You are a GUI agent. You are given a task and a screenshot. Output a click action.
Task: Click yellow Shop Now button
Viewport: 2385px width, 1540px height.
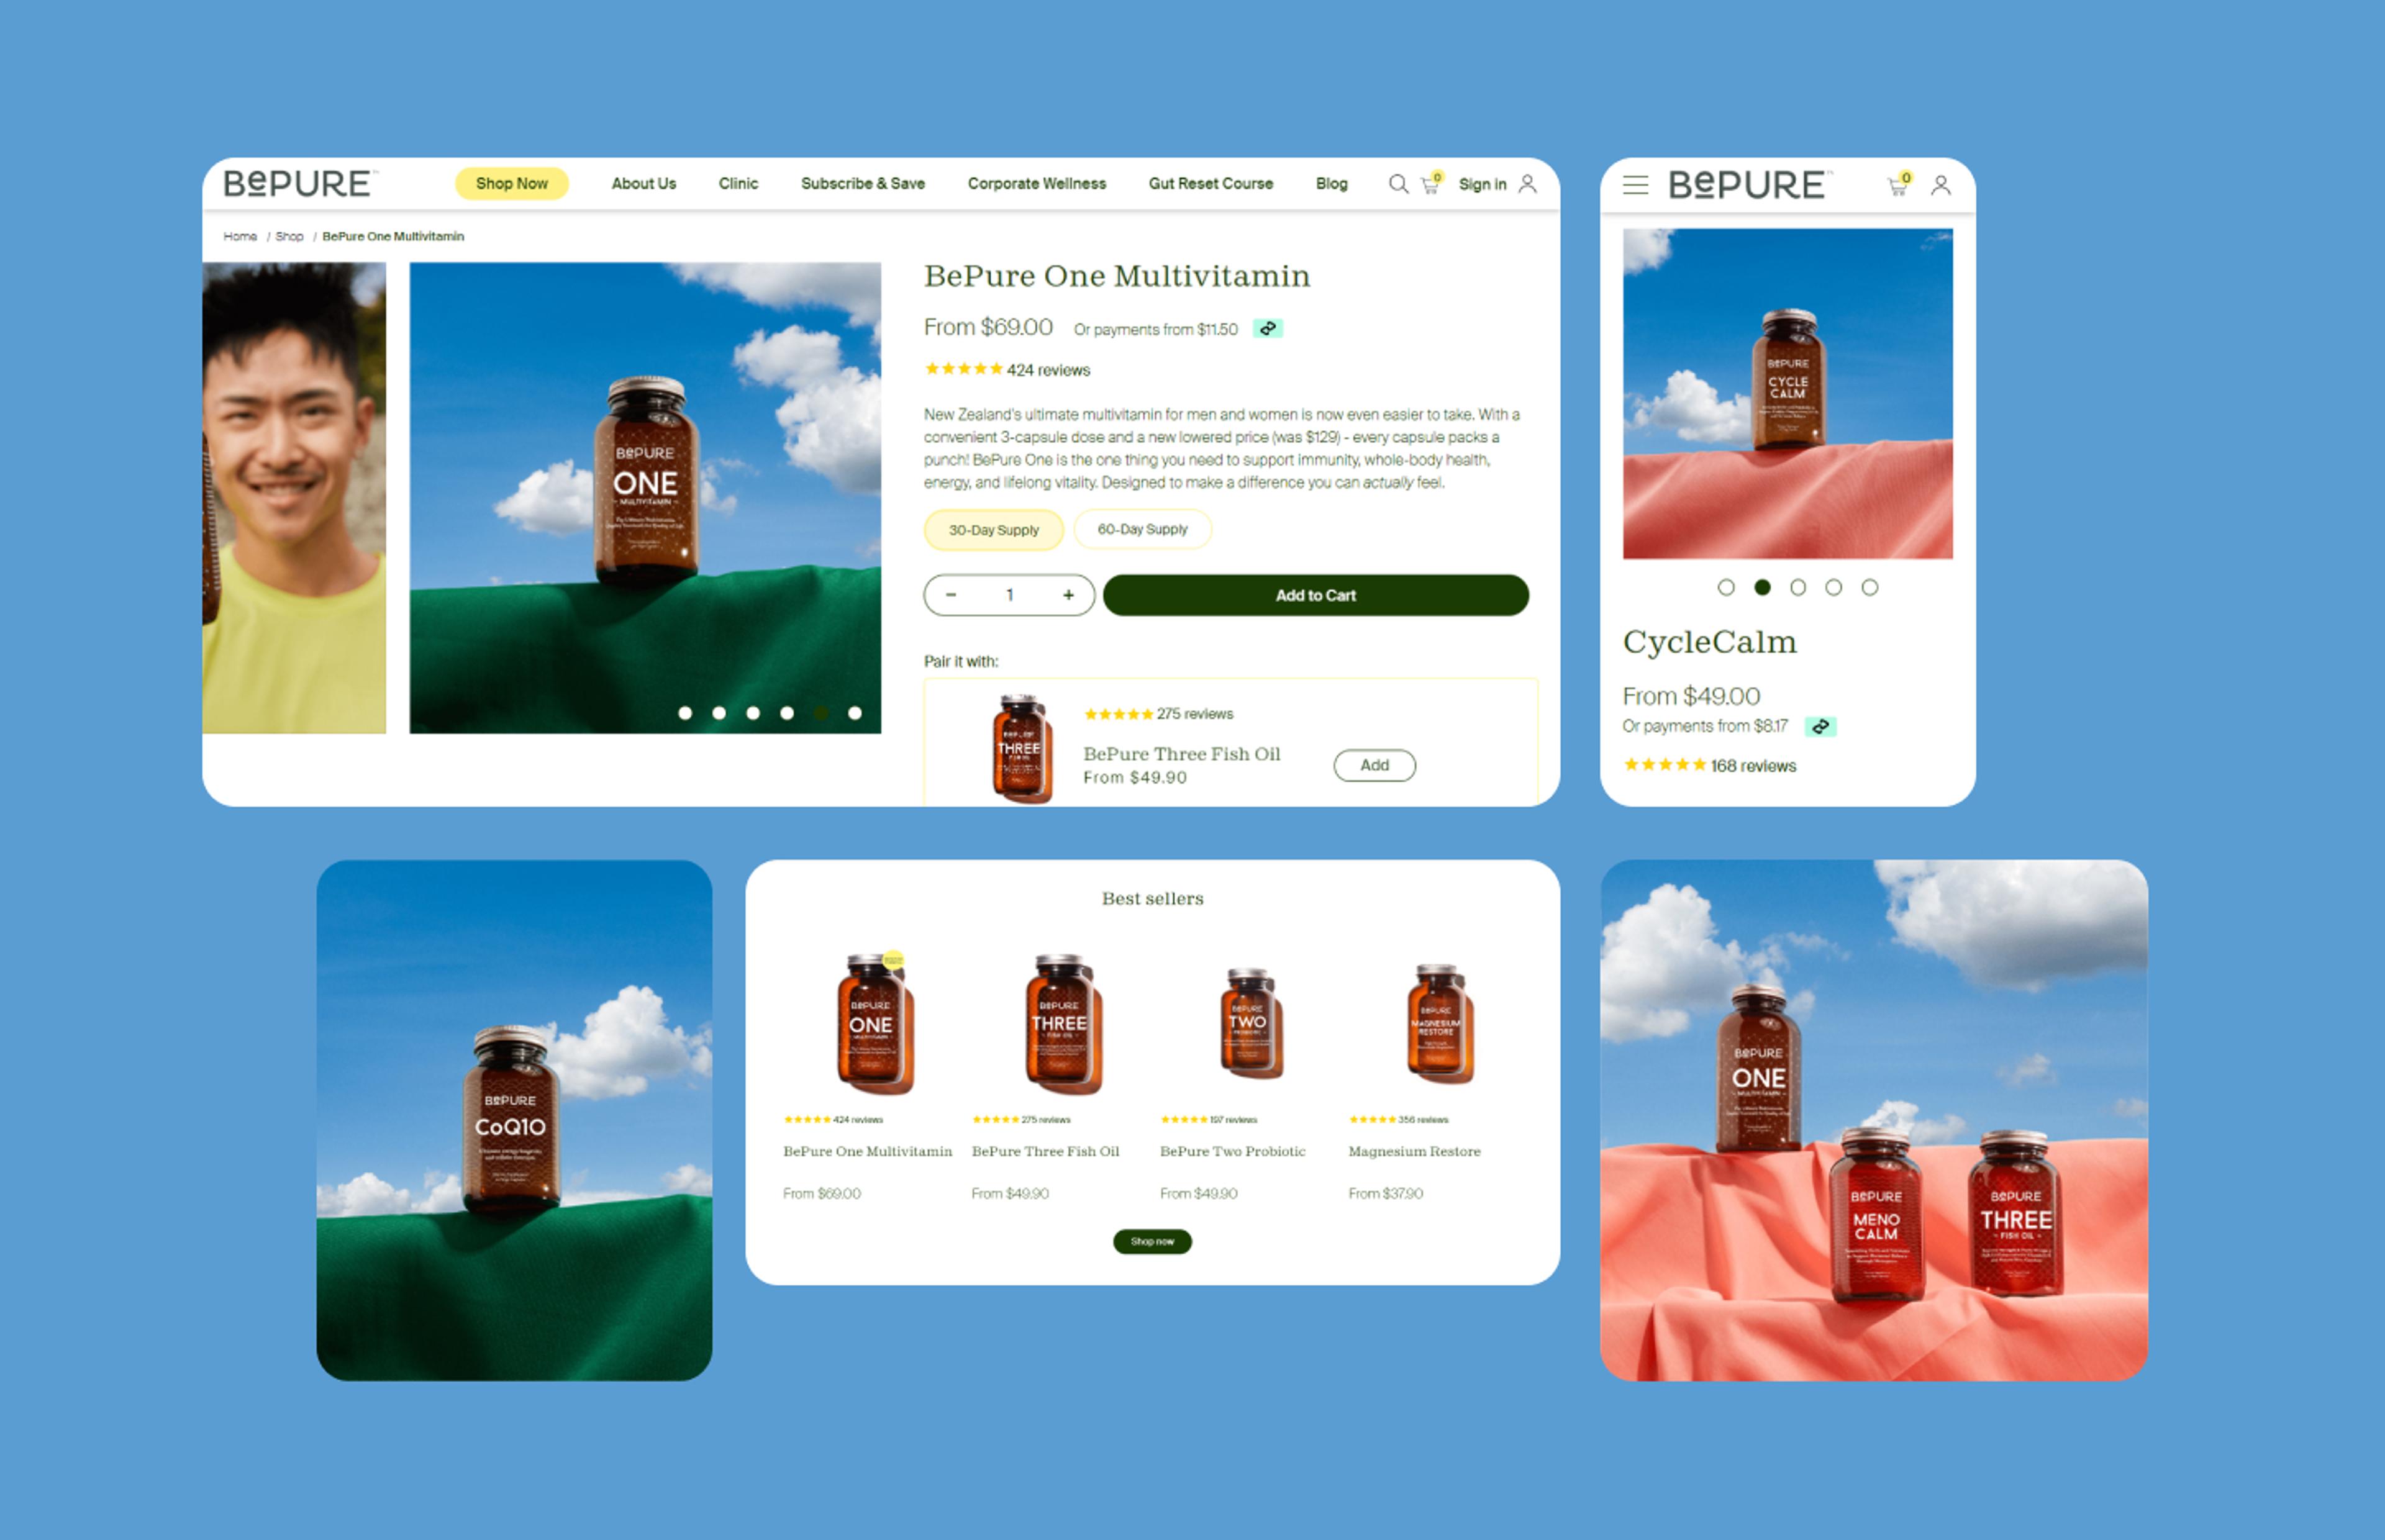(x=511, y=184)
